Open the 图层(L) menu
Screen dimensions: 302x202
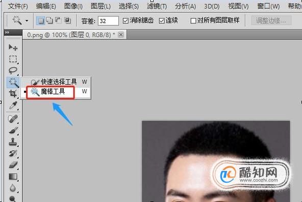pyautogui.click(x=100, y=7)
